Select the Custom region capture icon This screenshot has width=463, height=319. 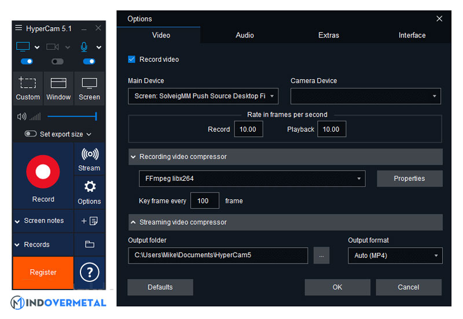[27, 83]
